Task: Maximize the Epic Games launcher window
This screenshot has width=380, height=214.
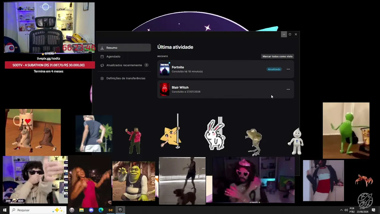Action: [290, 34]
